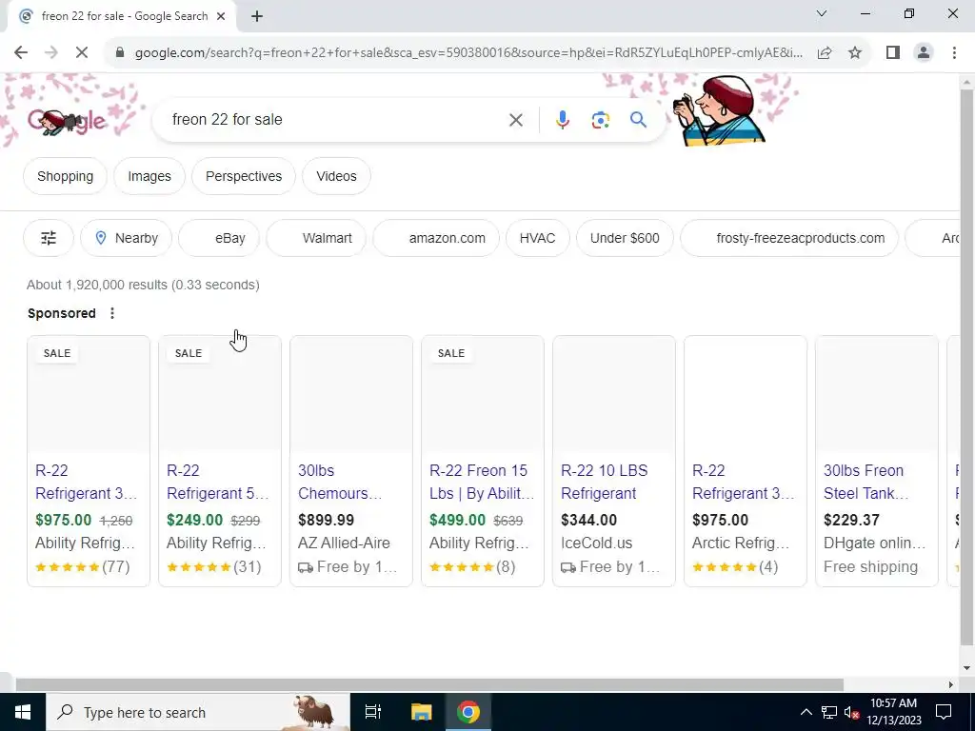Screen dimensions: 975x731
Task: Apply the eBay filter chip
Action: pyautogui.click(x=219, y=238)
